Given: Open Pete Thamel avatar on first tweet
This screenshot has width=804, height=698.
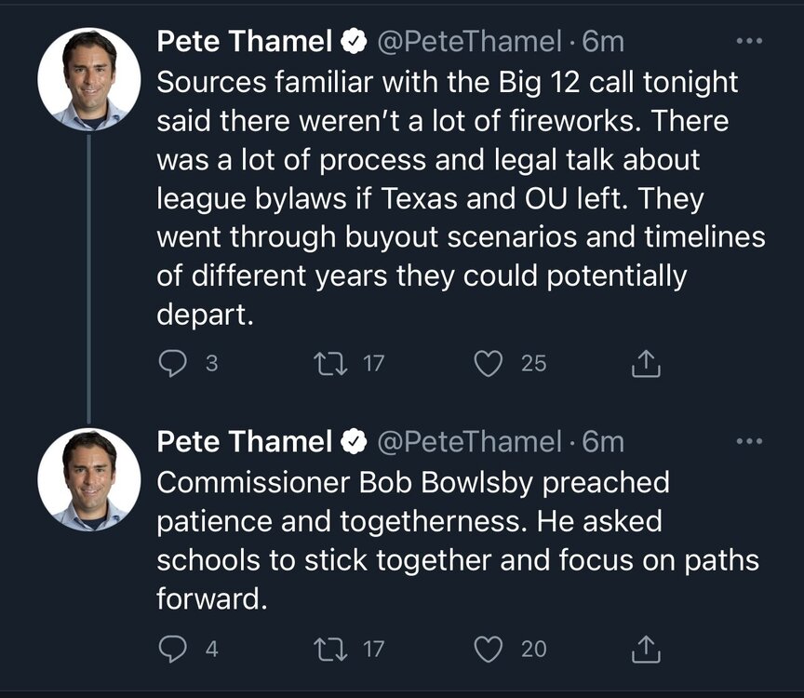Looking at the screenshot, I should point(89,79).
